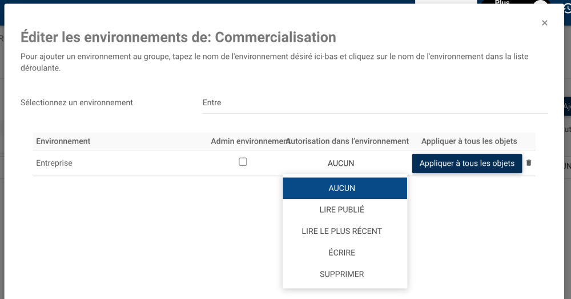Viewport: 571px width, 299px height.
Task: Click the Environnement column header
Action: pyautogui.click(x=63, y=141)
